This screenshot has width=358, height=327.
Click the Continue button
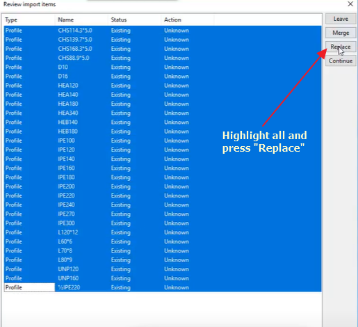(x=341, y=61)
